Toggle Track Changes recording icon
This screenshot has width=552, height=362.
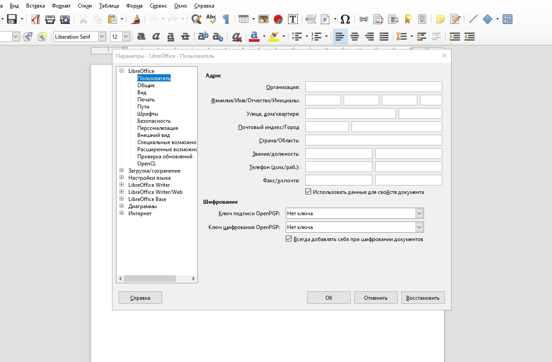point(455,19)
